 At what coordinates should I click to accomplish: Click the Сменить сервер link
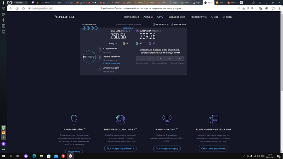tap(112, 64)
